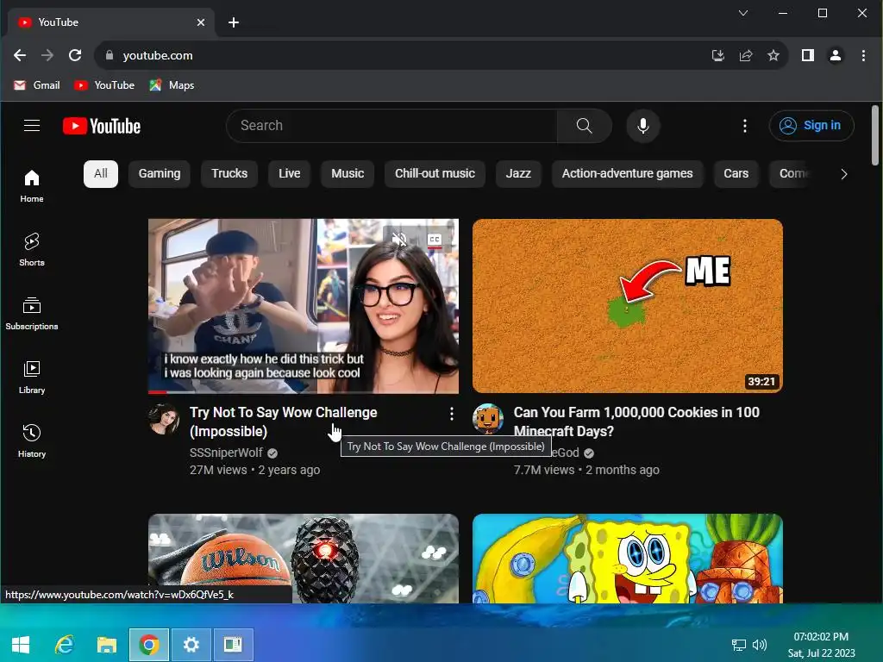Open Chrome three-dot menu
Image resolution: width=883 pixels, height=662 pixels.
click(x=863, y=55)
